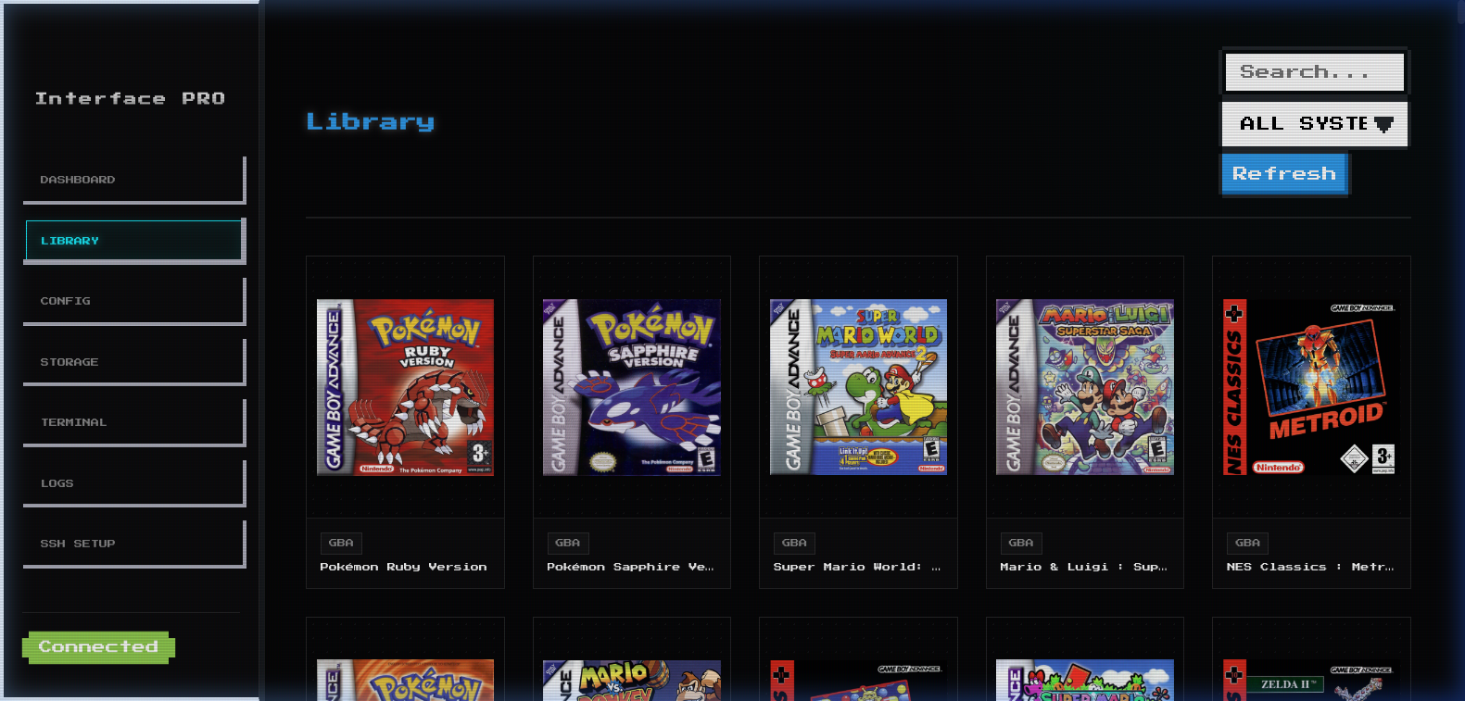The width and height of the screenshot is (1465, 701).
Task: Select Mario & Luigi Superstar Saga cover
Action: [1084, 387]
